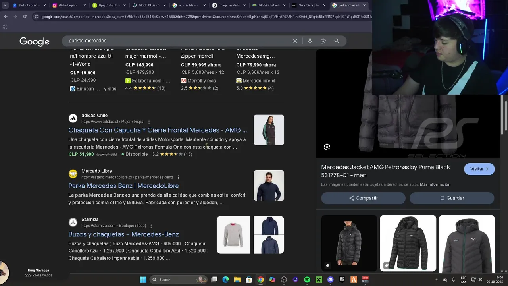Open options for the Mercado Libre result
Image resolution: width=508 pixels, height=286 pixels.
pos(178,177)
